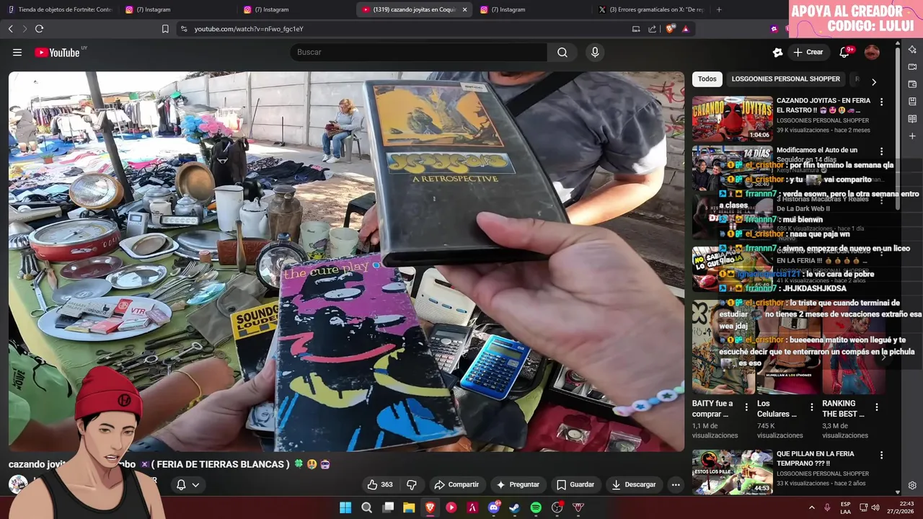Screen dimensions: 923x519
Task: Click the YouTube search magnifier button
Action: (562, 52)
